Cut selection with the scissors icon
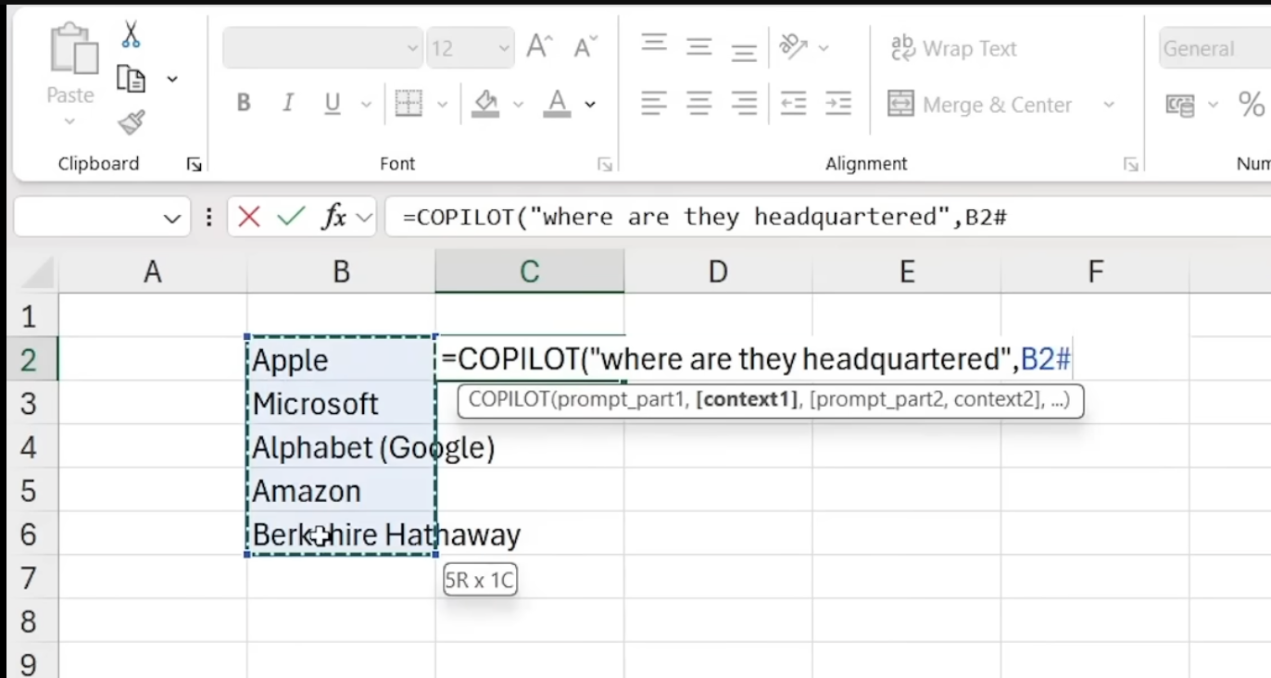The height and width of the screenshot is (678, 1271). tap(131, 35)
